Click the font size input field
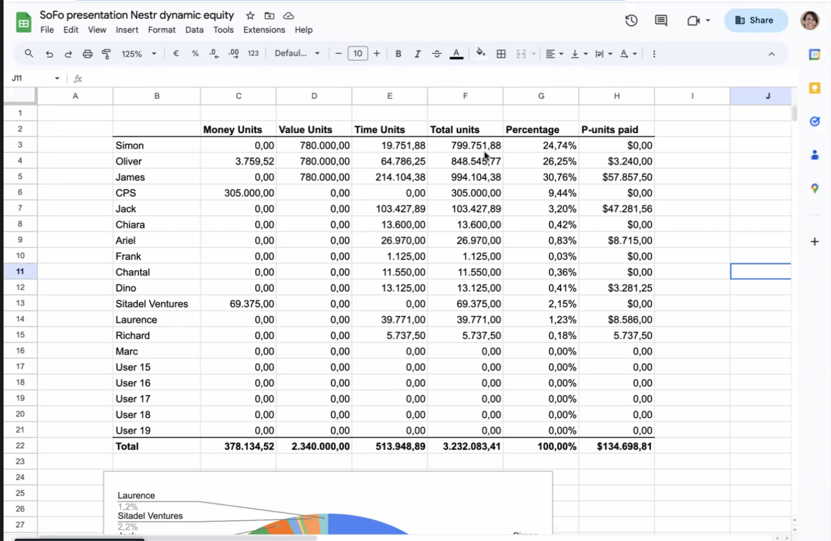 357,53
